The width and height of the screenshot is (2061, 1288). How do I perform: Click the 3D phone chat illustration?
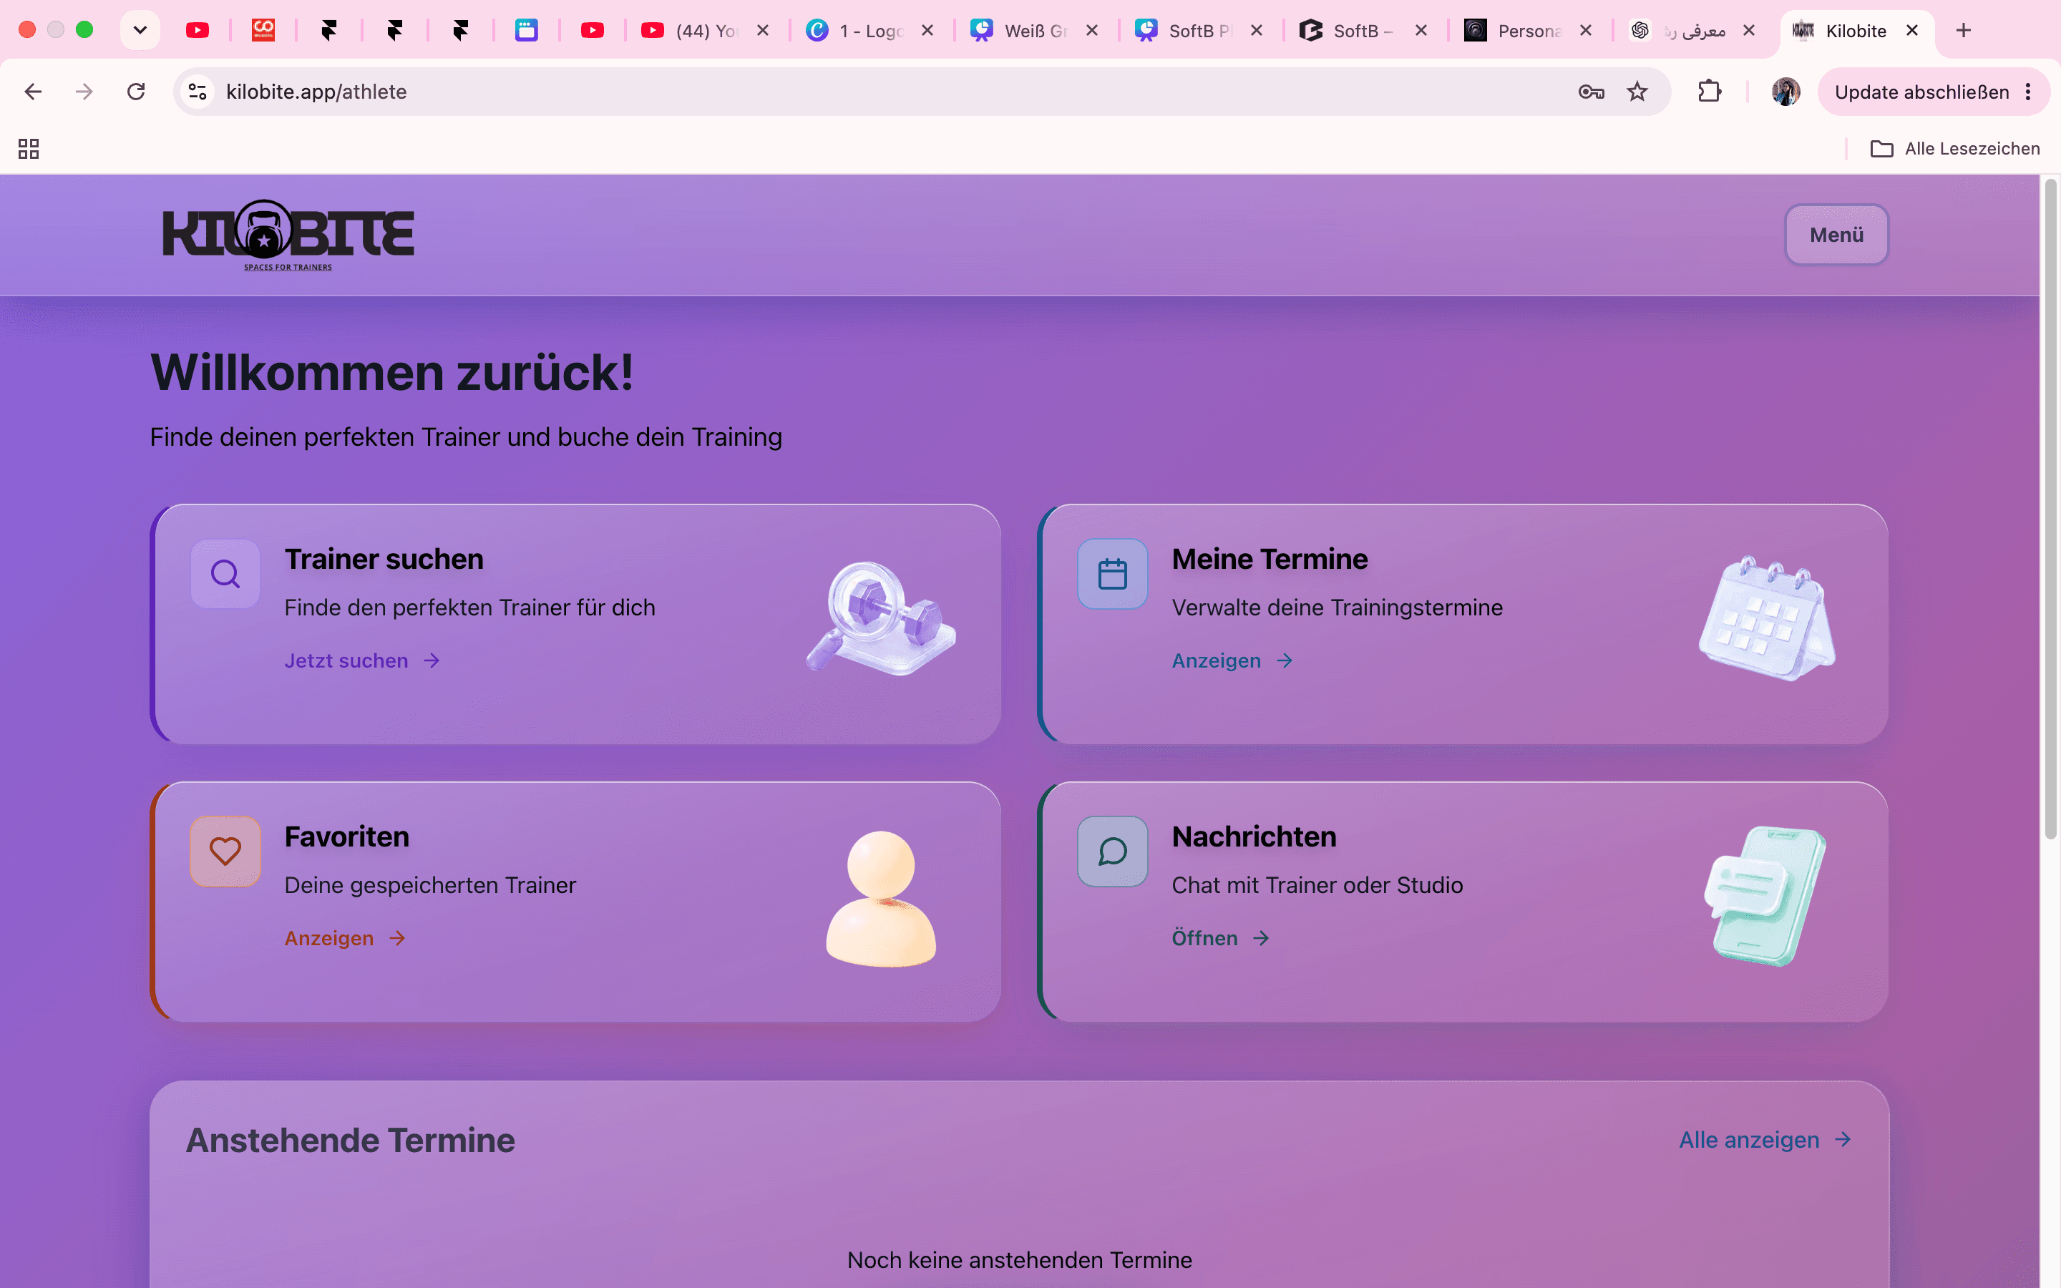click(1765, 896)
